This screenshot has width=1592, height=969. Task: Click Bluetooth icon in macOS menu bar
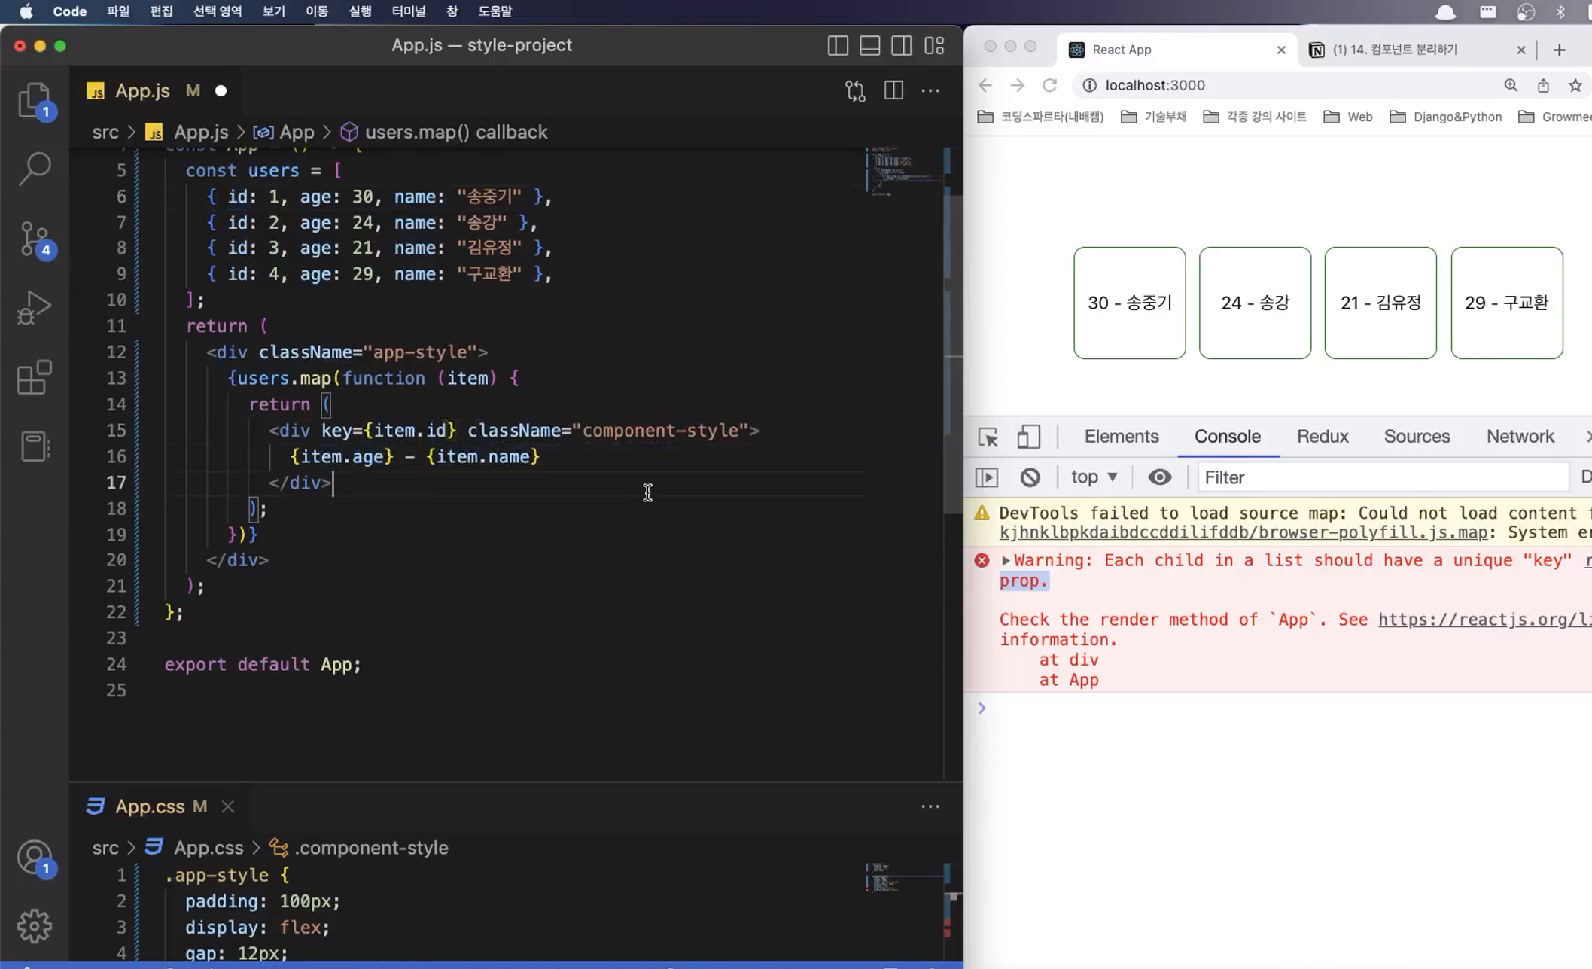pyautogui.click(x=1560, y=11)
